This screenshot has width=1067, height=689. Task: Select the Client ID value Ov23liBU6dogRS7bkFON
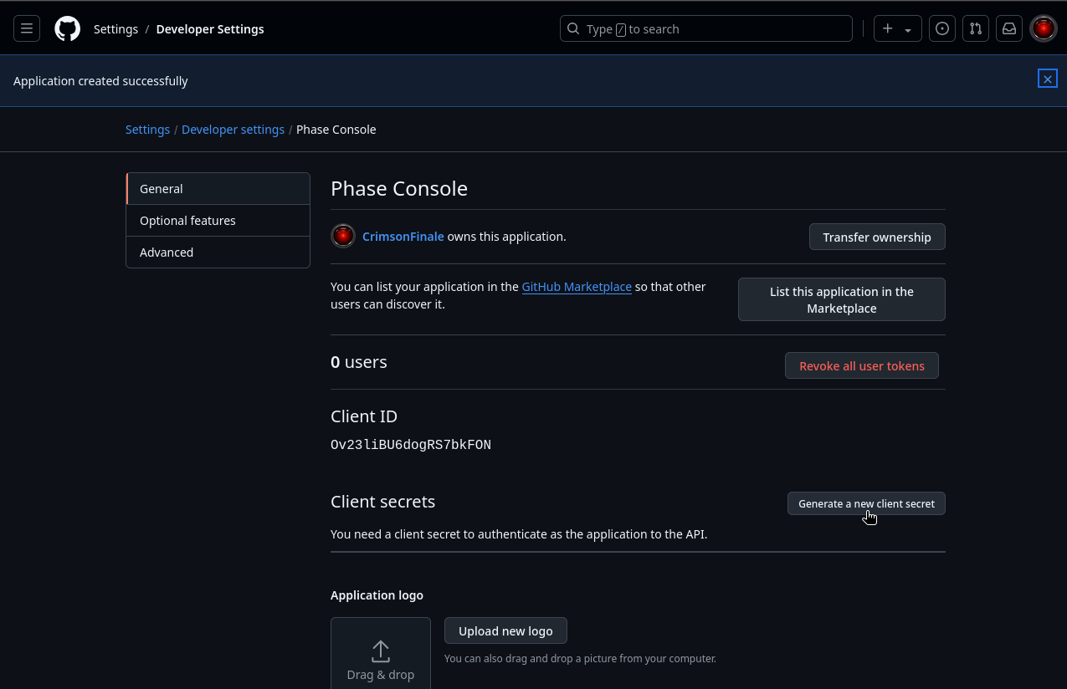click(x=411, y=445)
